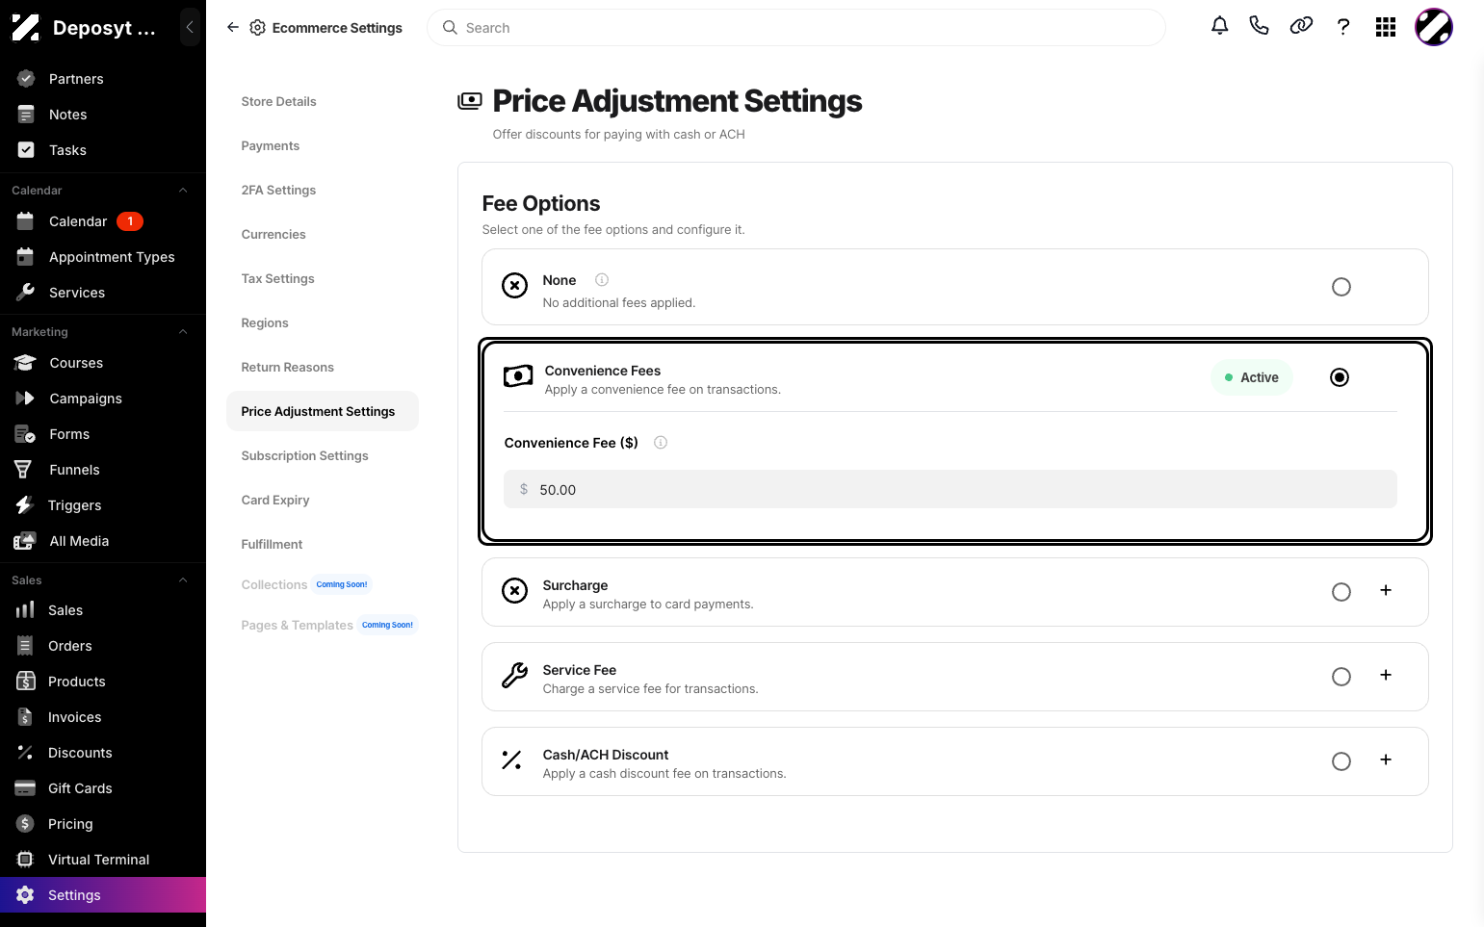Click the top Search field
The height and width of the screenshot is (927, 1484).
click(795, 28)
